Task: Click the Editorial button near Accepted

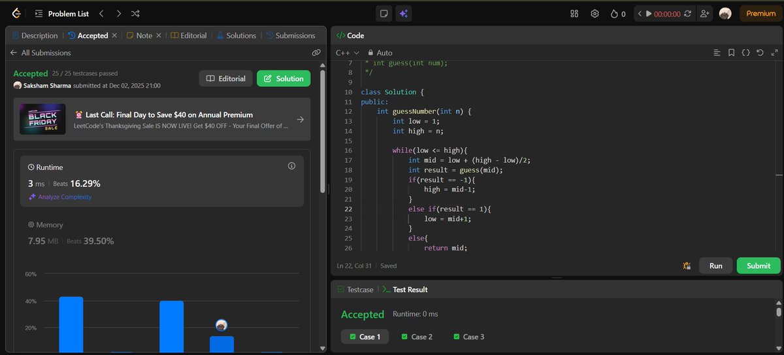Action: point(226,78)
